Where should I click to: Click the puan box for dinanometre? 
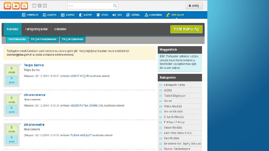click(x=12, y=139)
